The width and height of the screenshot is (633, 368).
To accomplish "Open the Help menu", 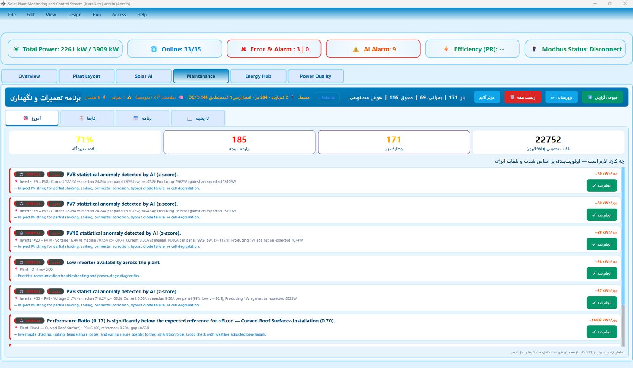I will pos(142,14).
